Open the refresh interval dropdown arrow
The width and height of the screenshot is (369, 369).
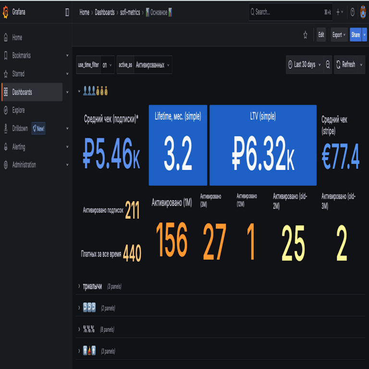[361, 64]
